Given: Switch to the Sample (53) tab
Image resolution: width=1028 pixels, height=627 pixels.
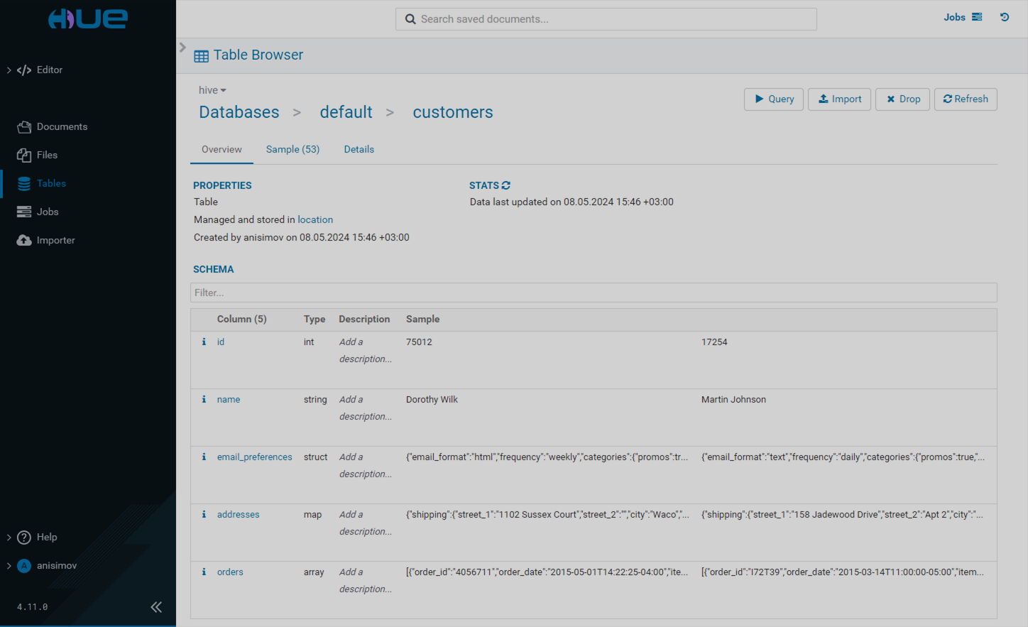Looking at the screenshot, I should pyautogui.click(x=292, y=150).
